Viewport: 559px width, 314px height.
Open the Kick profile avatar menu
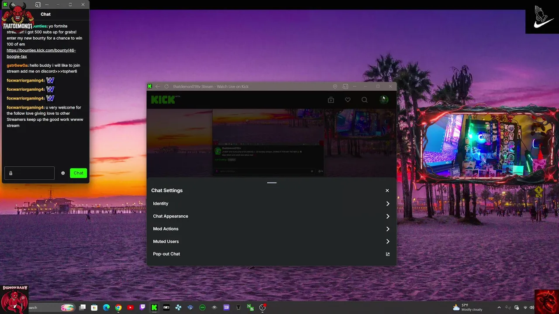click(384, 99)
